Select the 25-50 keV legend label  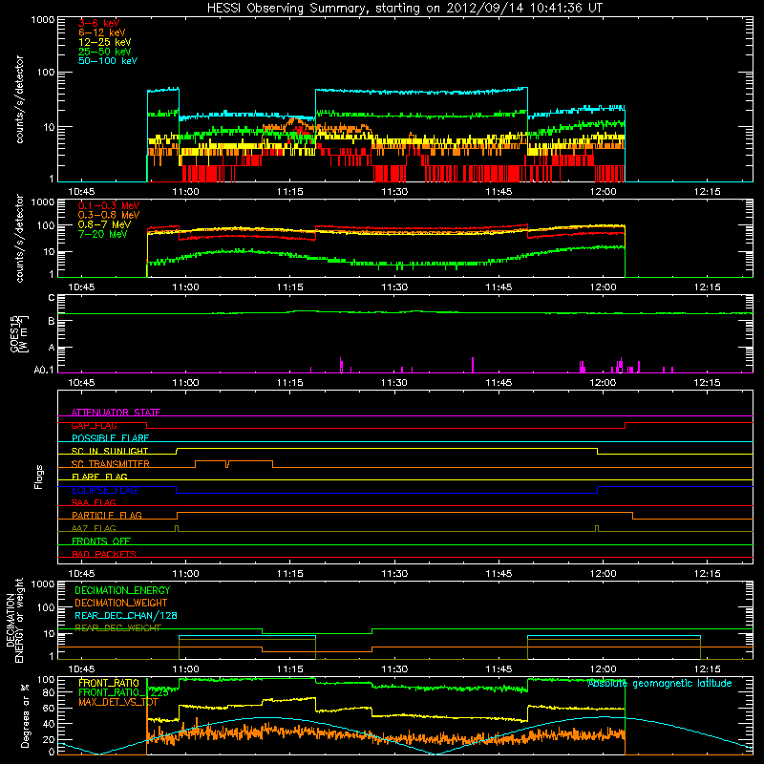[x=104, y=52]
